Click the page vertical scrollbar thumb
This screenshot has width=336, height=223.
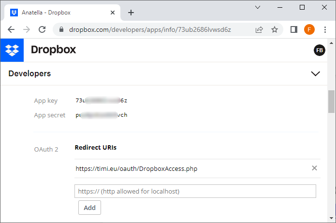point(332,101)
